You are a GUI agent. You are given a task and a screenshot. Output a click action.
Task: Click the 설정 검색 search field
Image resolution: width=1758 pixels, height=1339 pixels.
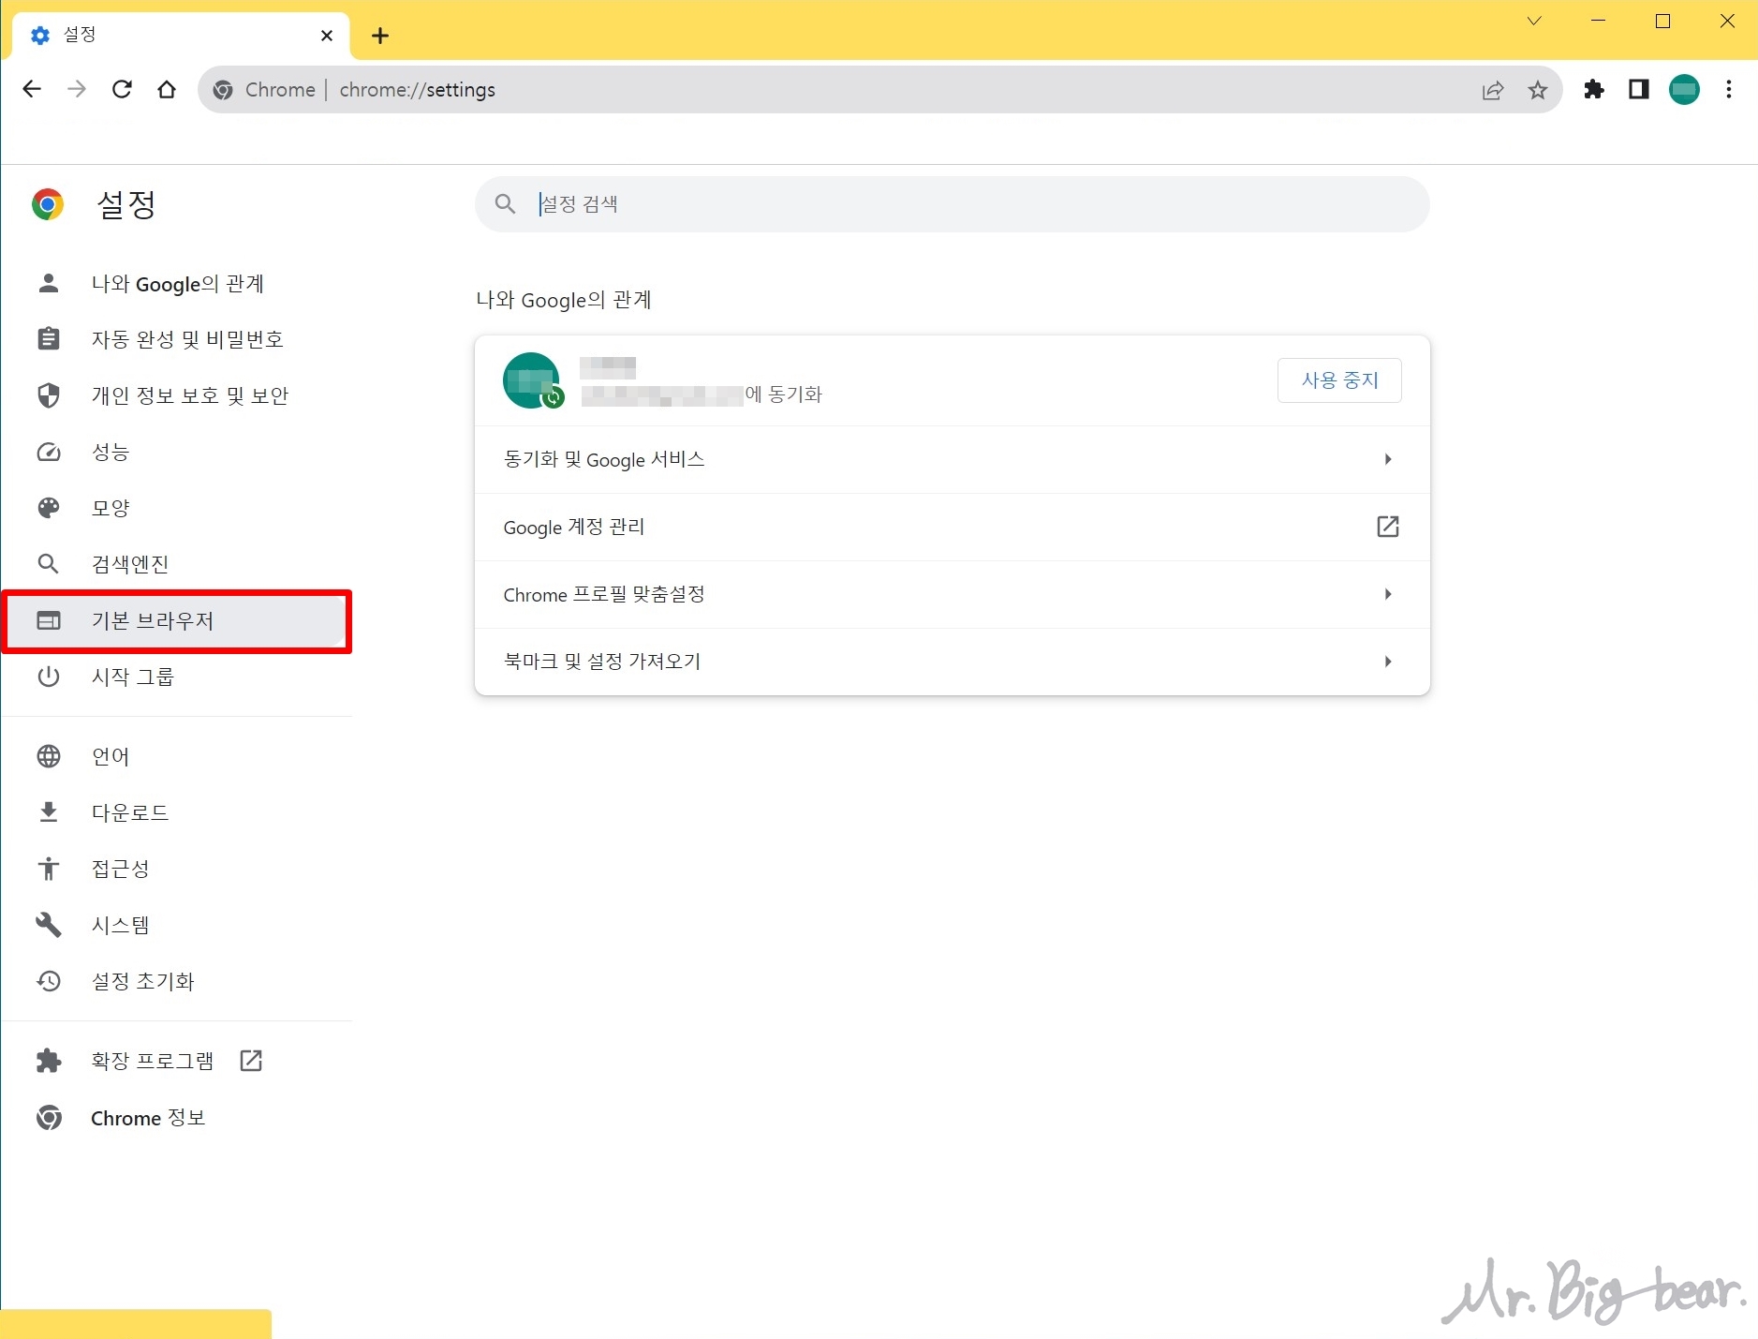click(952, 204)
